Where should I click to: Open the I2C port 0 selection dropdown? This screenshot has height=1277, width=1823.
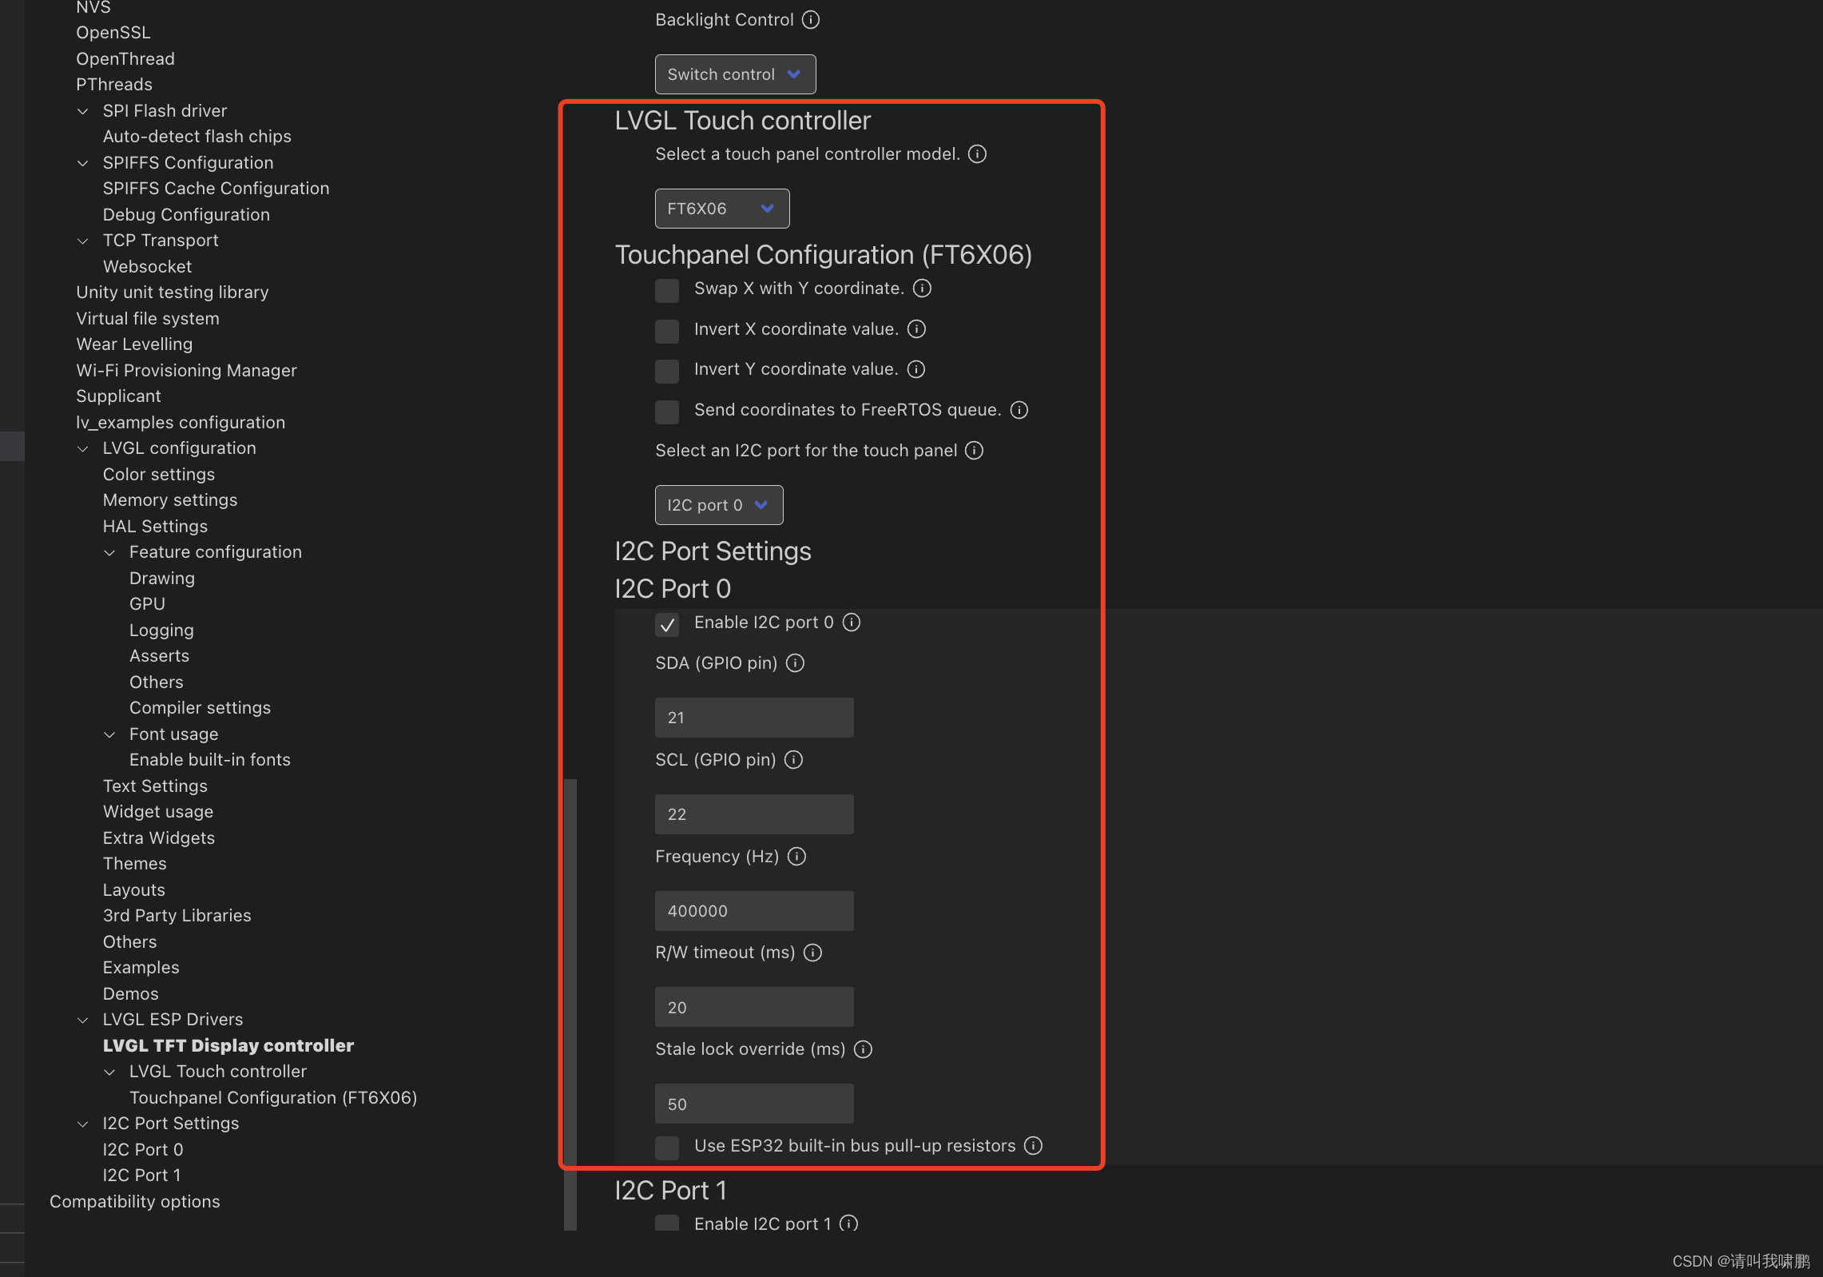[718, 505]
